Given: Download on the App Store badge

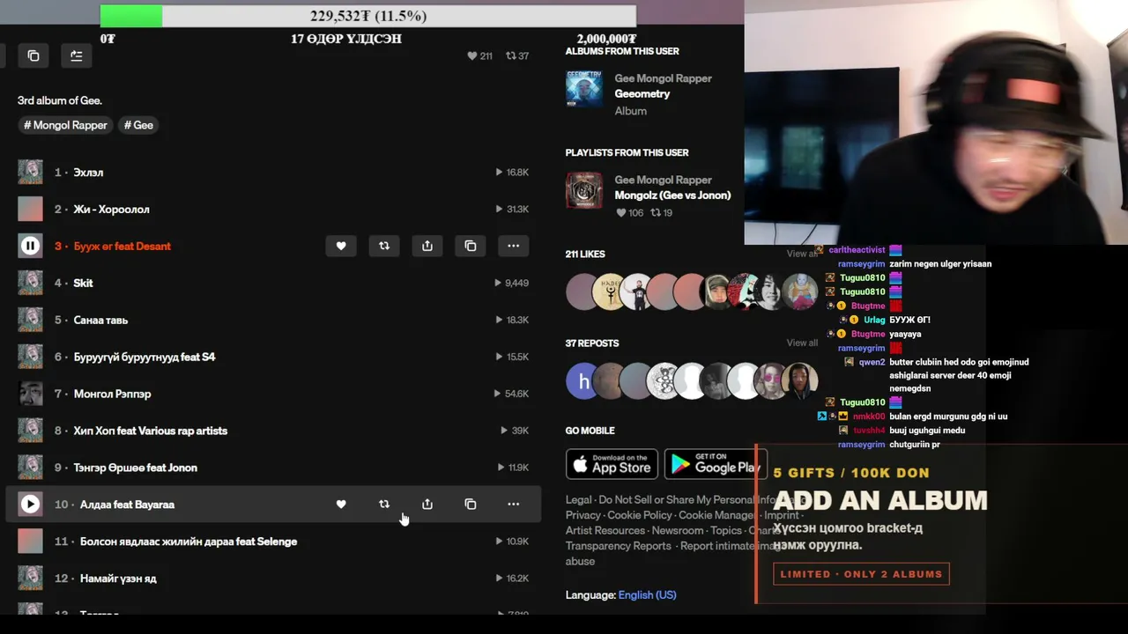Looking at the screenshot, I should [x=612, y=464].
